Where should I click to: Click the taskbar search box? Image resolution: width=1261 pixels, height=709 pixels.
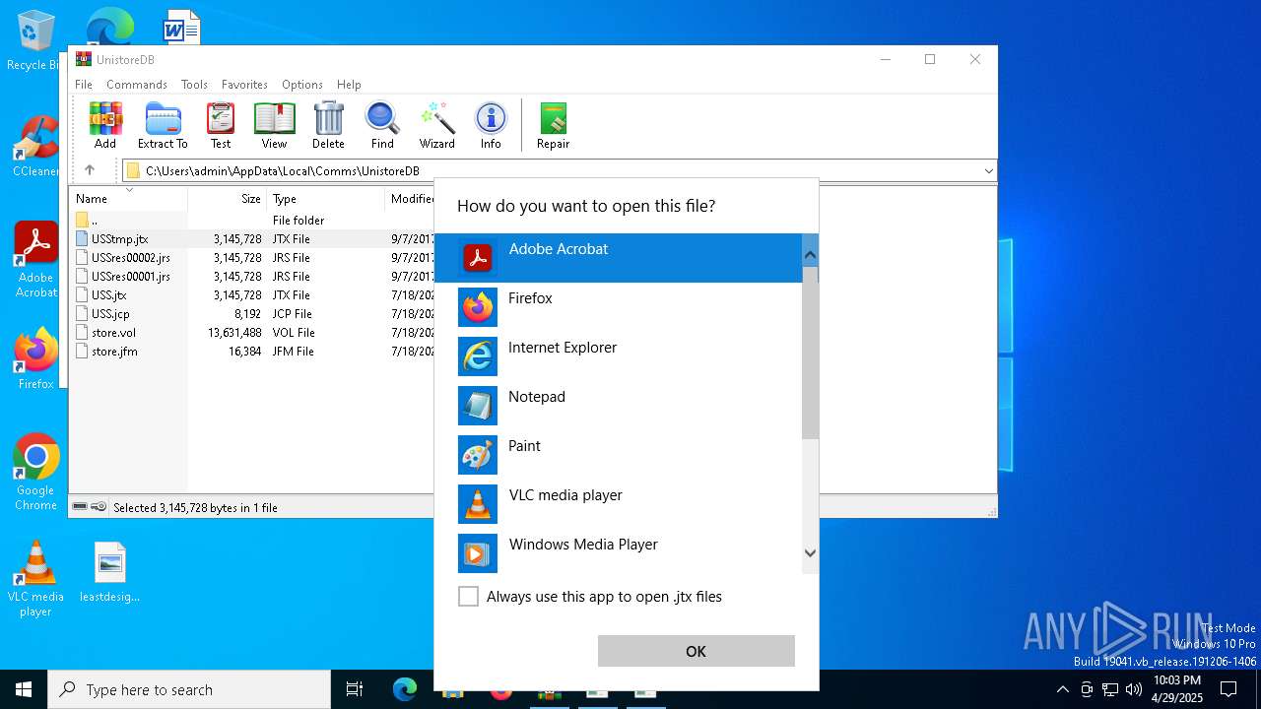tap(189, 689)
